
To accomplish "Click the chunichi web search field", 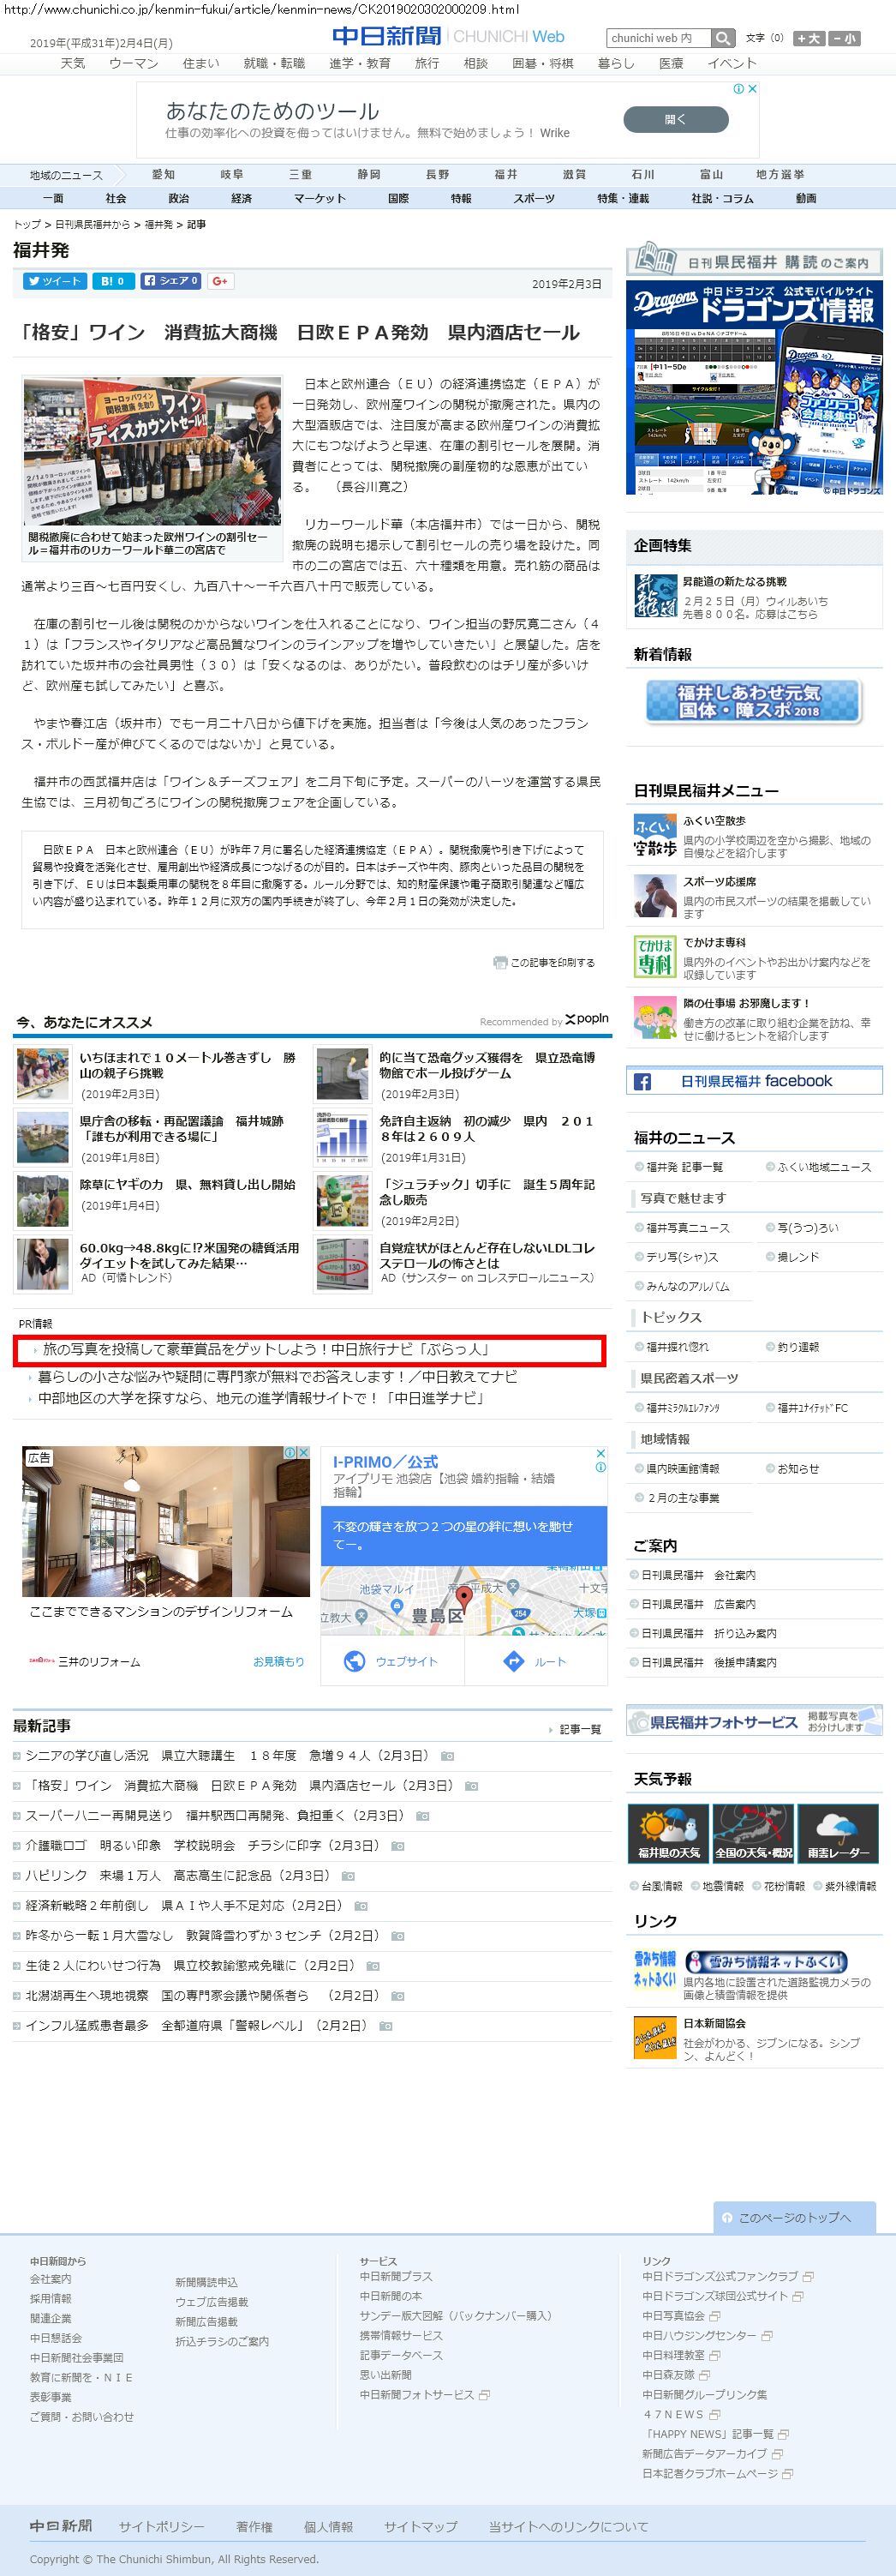I will 658,38.
